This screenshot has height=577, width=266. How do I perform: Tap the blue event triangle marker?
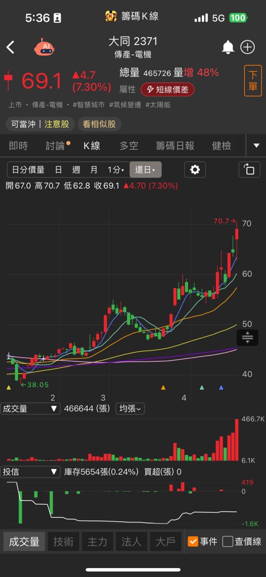tap(221, 388)
